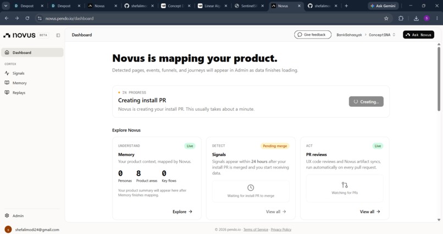Click the speech bubble icon in Give feedback
The height and width of the screenshot is (234, 443).
pyautogui.click(x=300, y=35)
